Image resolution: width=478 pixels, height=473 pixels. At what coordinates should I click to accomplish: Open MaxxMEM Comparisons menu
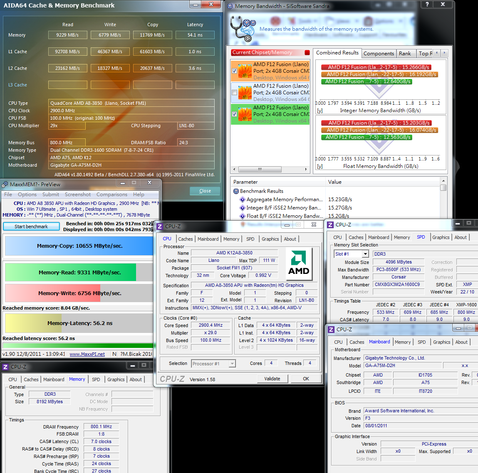(112, 195)
